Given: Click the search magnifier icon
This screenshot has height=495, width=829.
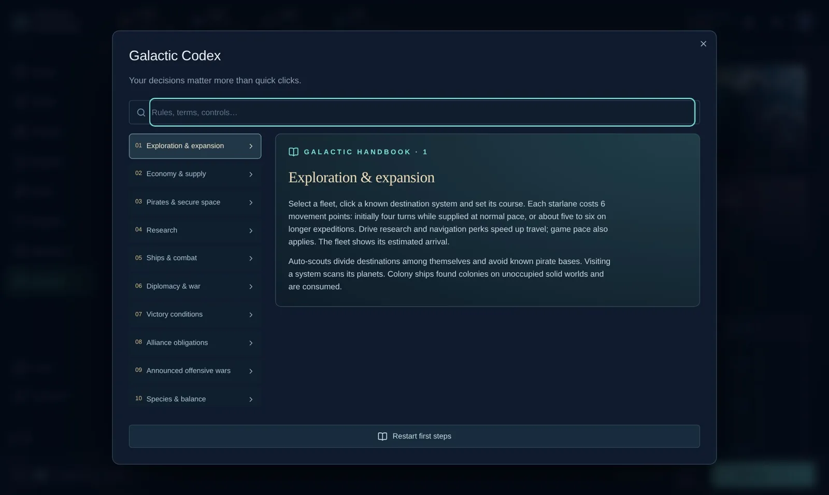Looking at the screenshot, I should tap(141, 112).
